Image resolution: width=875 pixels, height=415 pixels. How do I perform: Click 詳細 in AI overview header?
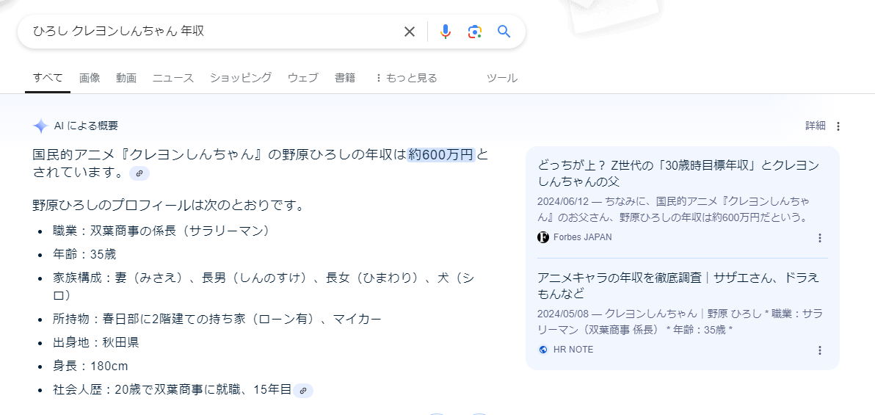(816, 126)
